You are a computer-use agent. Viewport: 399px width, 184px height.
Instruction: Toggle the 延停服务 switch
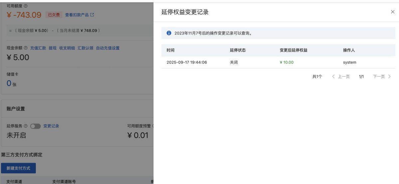point(35,126)
